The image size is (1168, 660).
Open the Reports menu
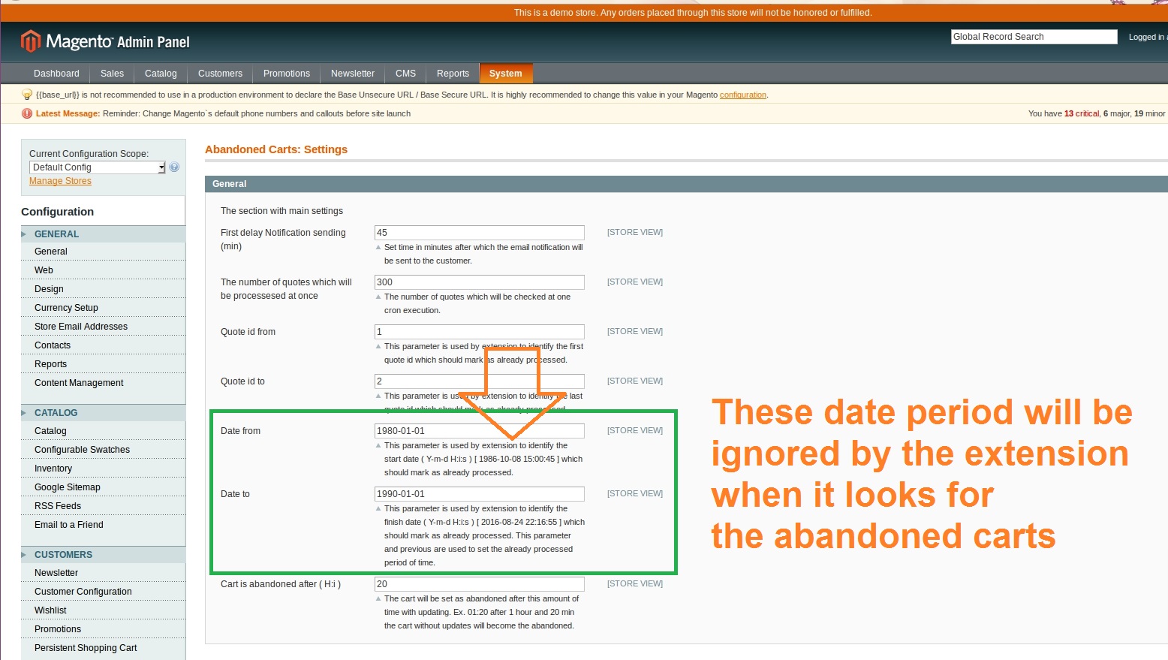pos(453,74)
